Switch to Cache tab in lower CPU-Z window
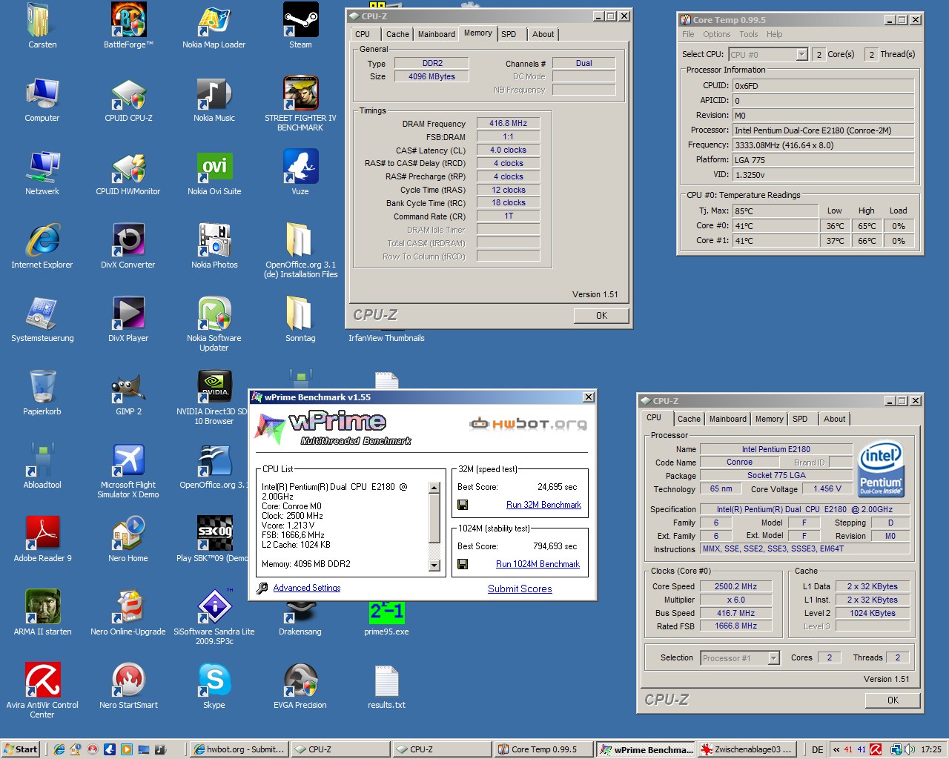This screenshot has height=759, width=949. click(x=689, y=419)
